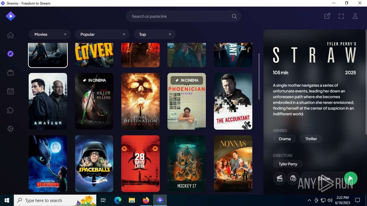Open Final Destination Bloodlines poster
Viewport: 367px width, 206px height.
pos(140,101)
